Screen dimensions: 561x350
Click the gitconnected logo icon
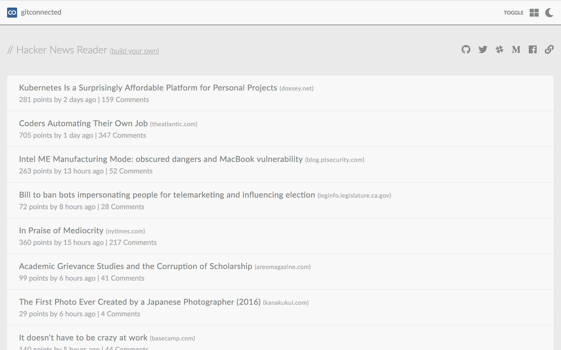click(x=12, y=13)
